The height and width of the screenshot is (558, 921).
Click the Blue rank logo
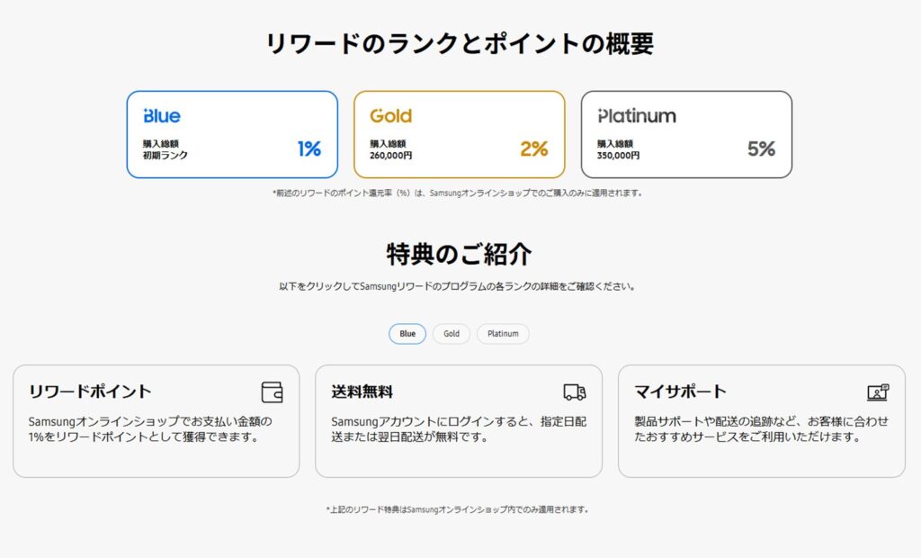162,116
